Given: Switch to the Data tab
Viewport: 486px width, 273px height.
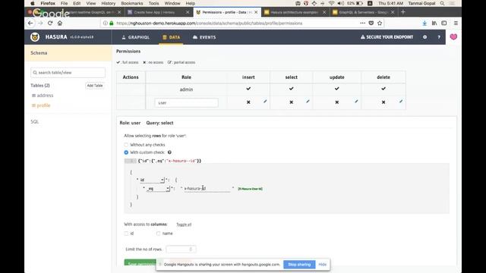Looking at the screenshot, I should click(171, 37).
